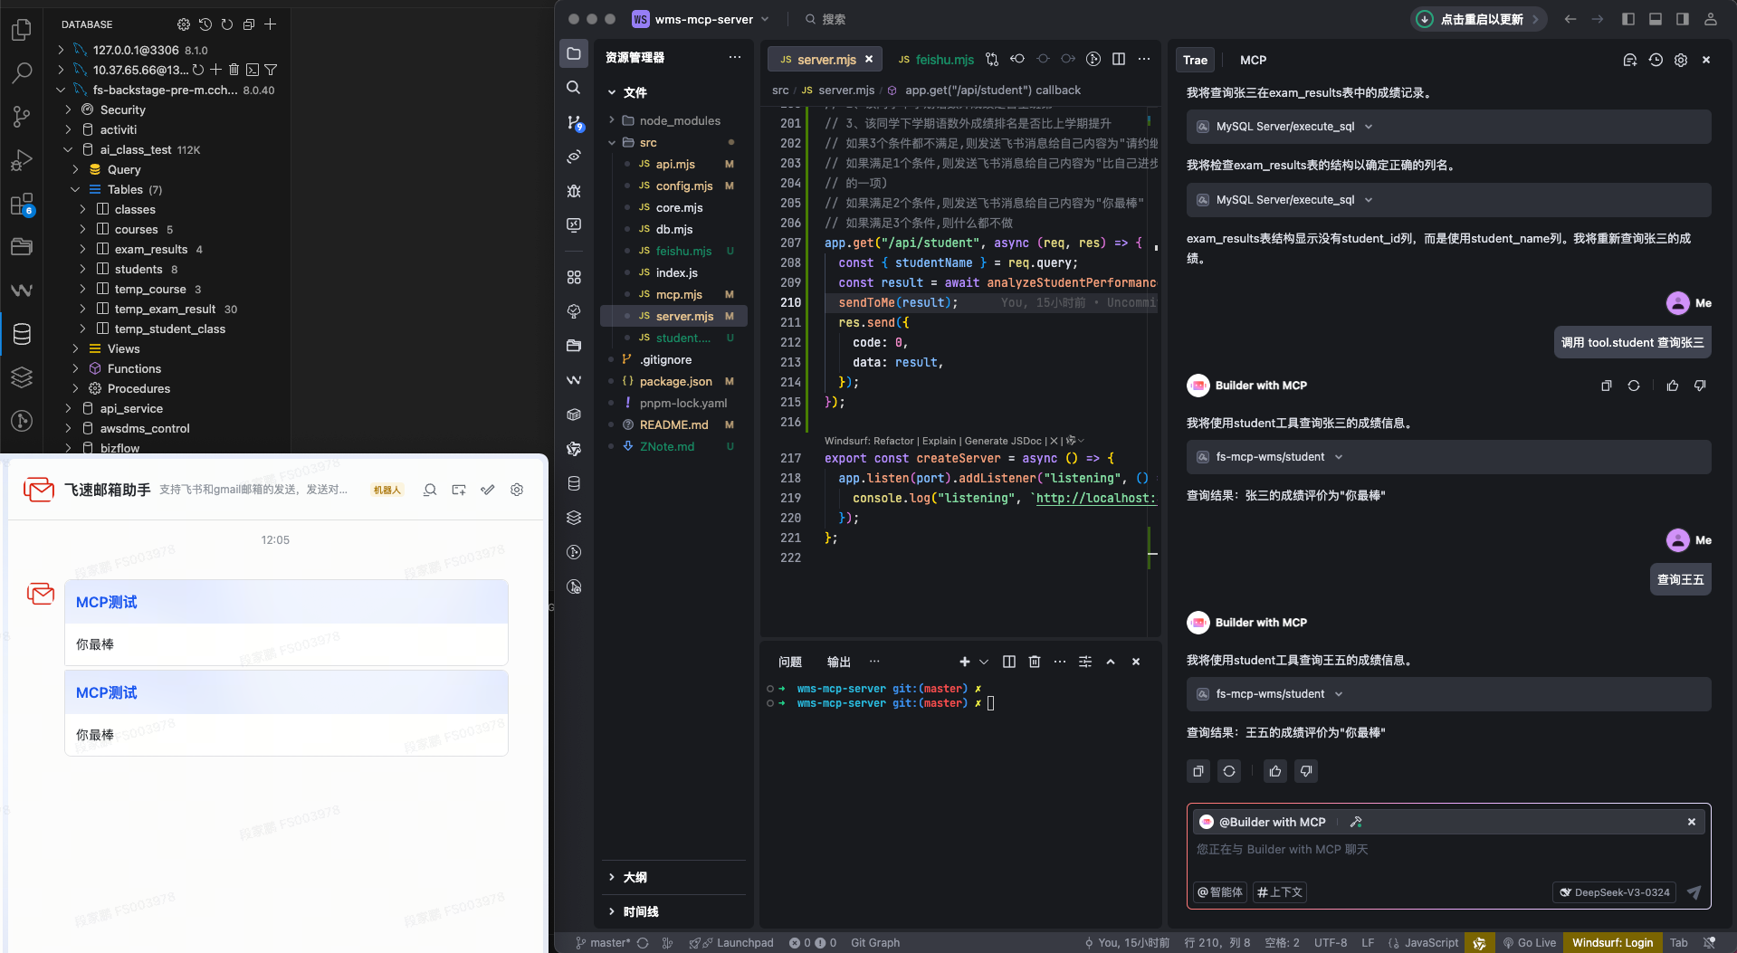Expand the exam_results table

[x=82, y=249]
